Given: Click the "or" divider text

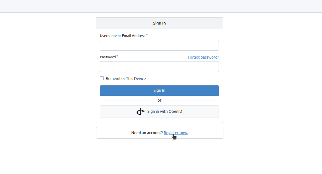Looking at the screenshot, I should pyautogui.click(x=159, y=100).
